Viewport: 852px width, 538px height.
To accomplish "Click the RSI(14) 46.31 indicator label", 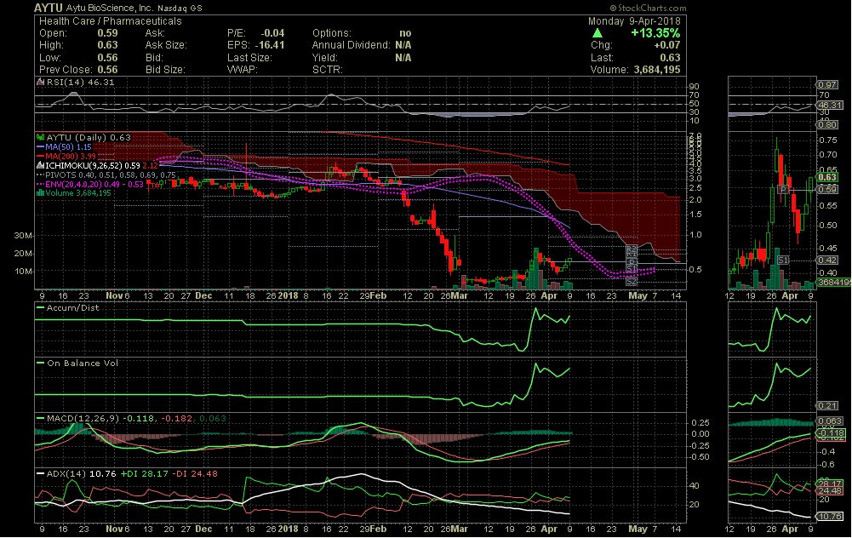I will tap(80, 82).
